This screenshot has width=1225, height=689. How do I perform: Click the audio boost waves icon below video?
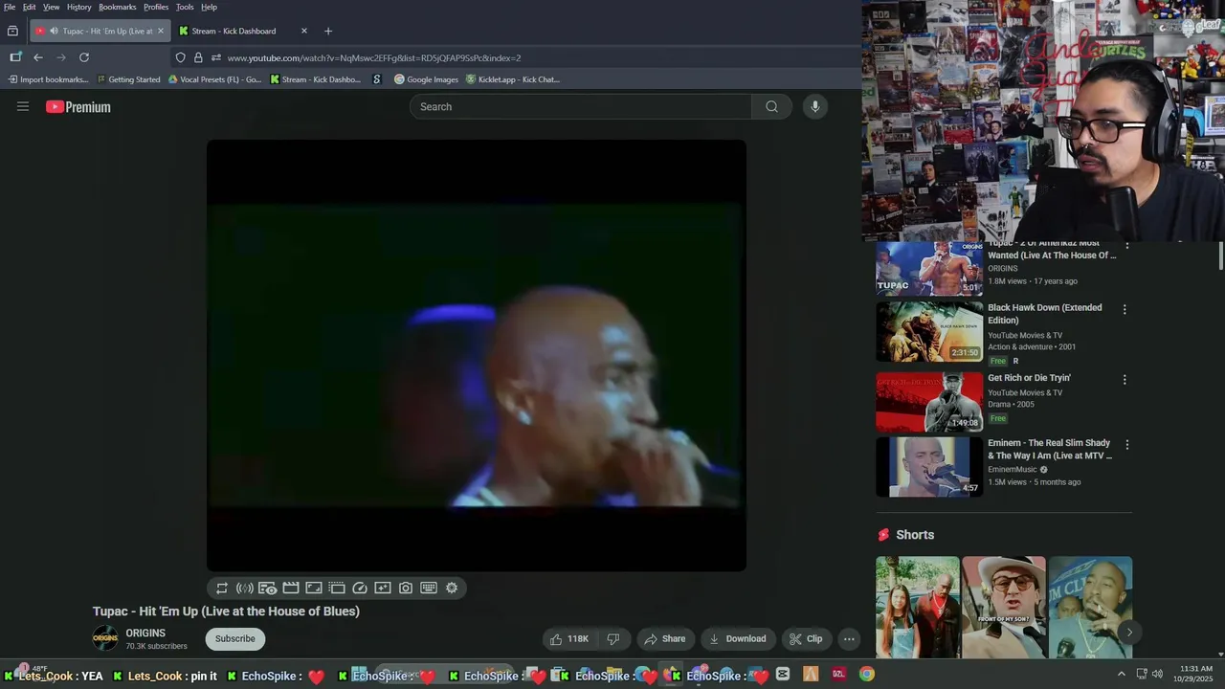pos(245,589)
